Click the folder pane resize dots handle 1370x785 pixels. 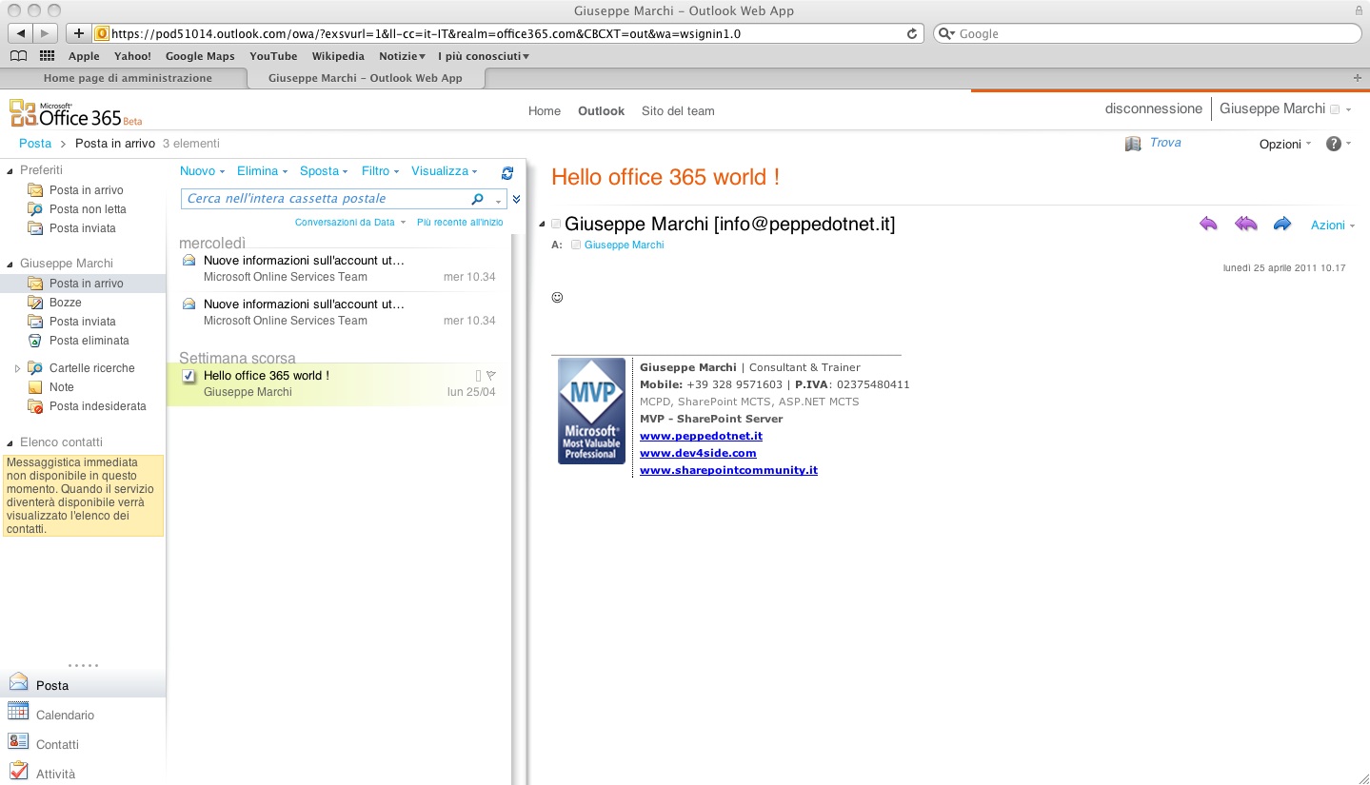[83, 665]
